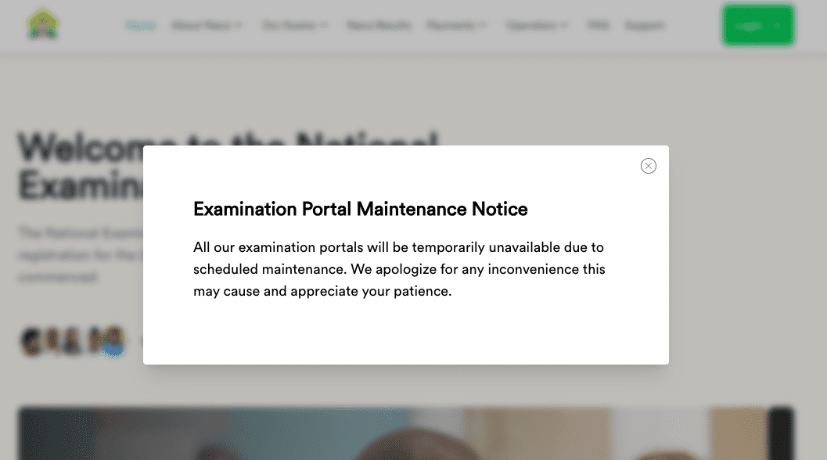Expand the About Neco navigation menu
This screenshot has width=827, height=460.
point(202,24)
